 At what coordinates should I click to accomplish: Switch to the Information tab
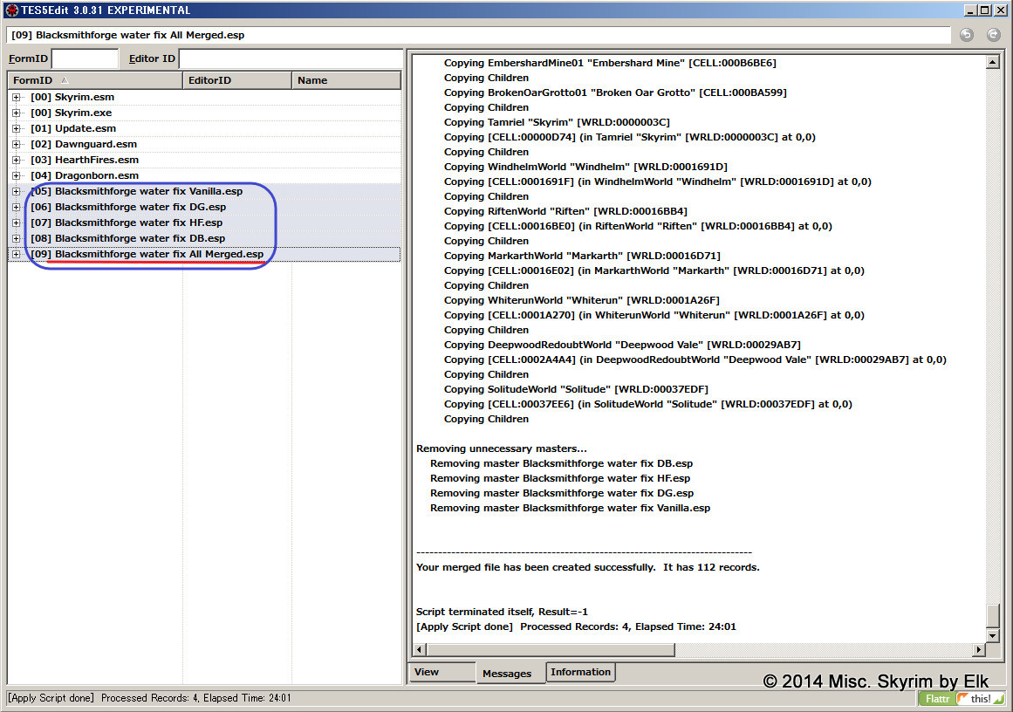(580, 672)
